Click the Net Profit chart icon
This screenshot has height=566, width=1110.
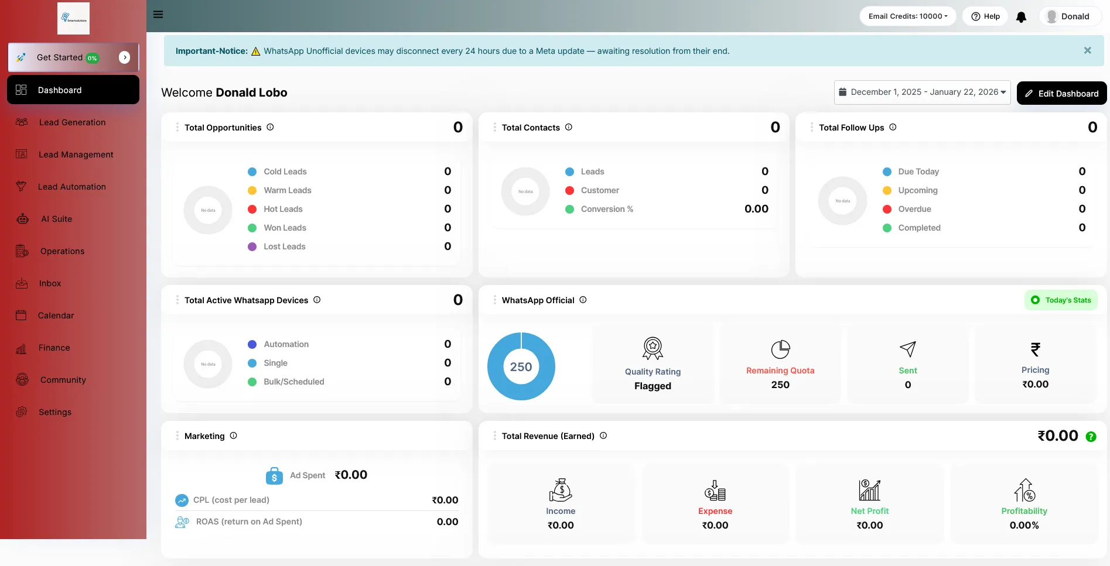tap(869, 490)
